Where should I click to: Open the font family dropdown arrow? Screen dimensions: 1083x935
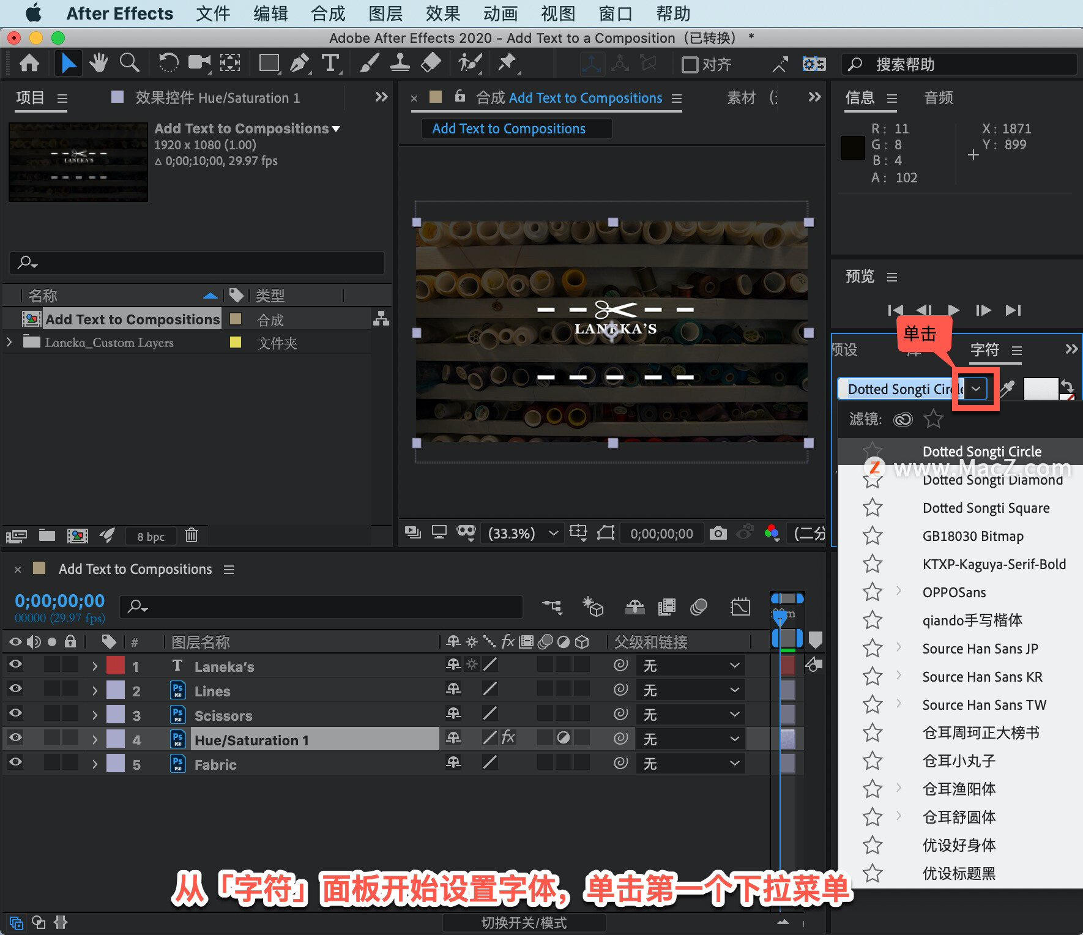tap(976, 389)
